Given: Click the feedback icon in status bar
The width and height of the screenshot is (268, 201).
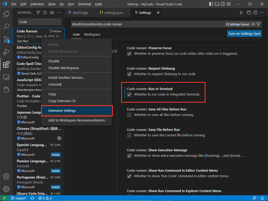Looking at the screenshot, I should (254, 198).
